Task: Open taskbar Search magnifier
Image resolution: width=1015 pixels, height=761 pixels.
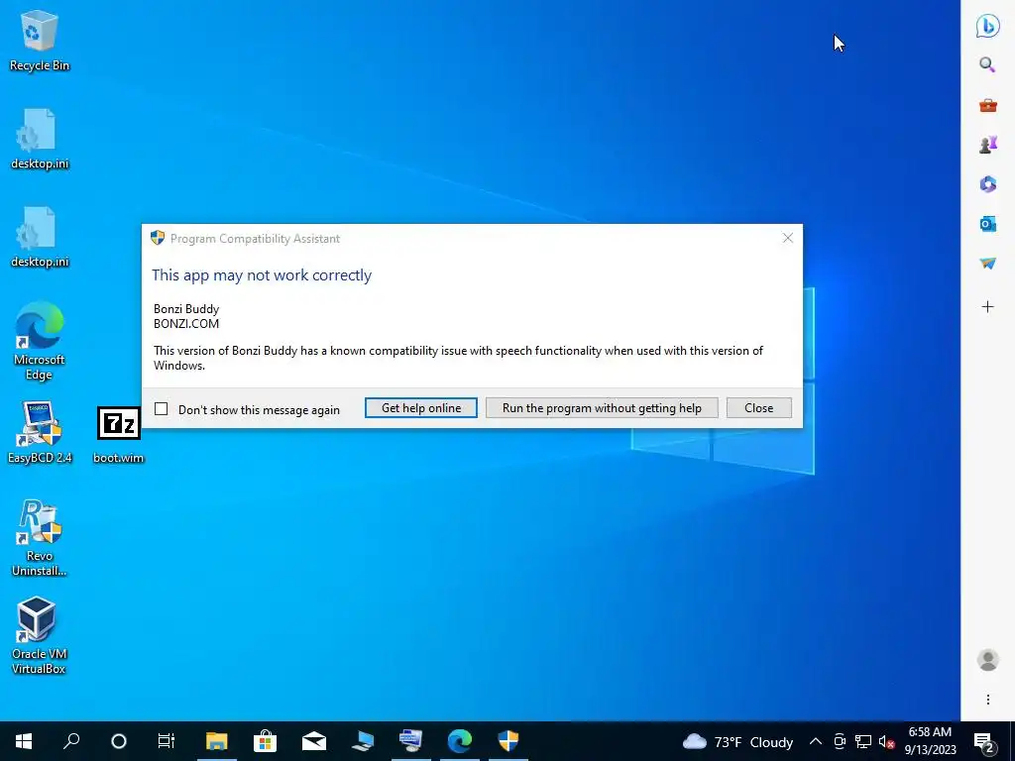Action: (71, 741)
